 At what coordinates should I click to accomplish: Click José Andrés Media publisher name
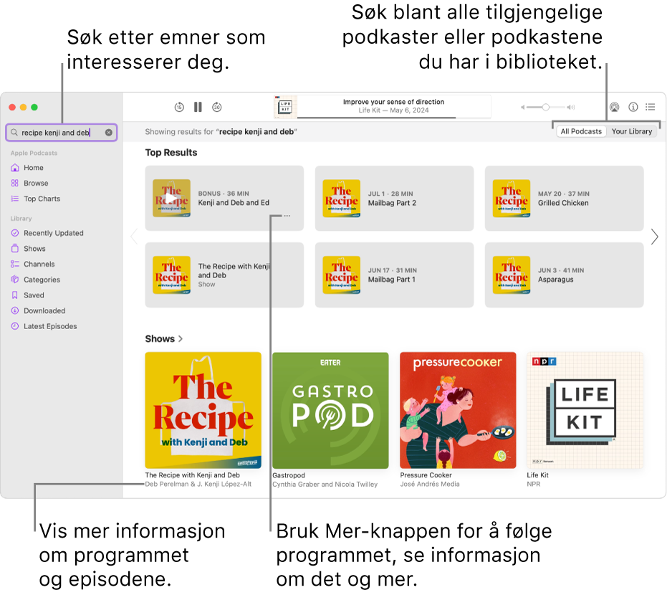[x=430, y=484]
